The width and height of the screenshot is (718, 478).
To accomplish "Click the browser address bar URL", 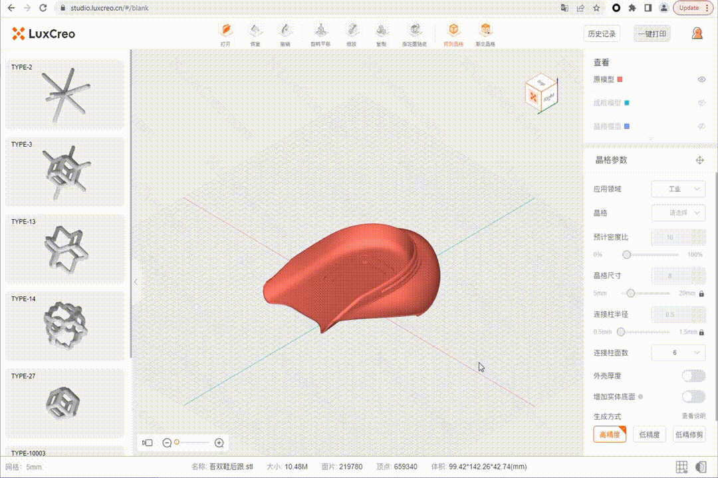I will click(x=110, y=8).
